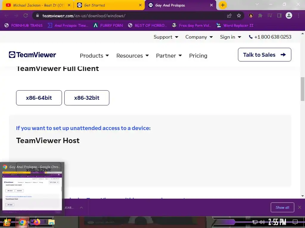Expand the downloaded .exe item chevron
This screenshot has height=228, width=305.
[x=81, y=208]
